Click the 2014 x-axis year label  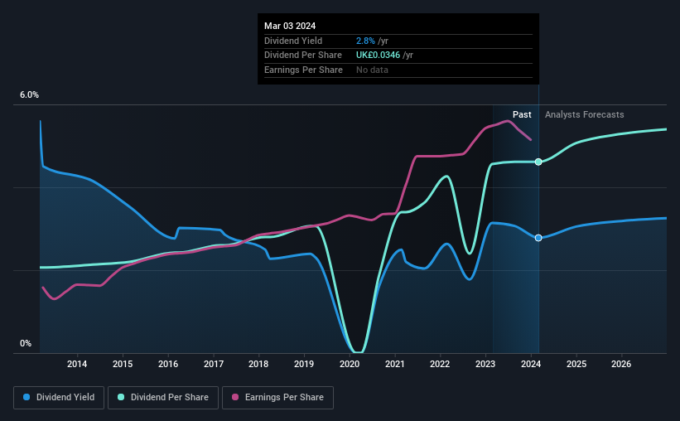[77, 364]
